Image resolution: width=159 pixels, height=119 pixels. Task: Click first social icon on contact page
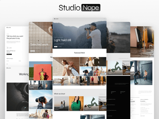coord(7,48)
